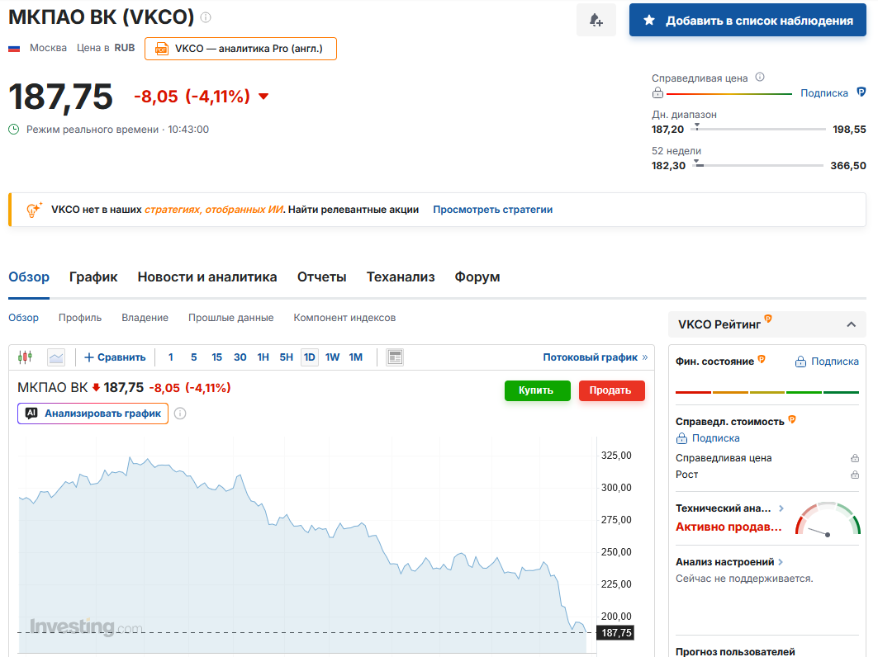This screenshot has height=657, width=878.
Task: Open the Отчеты tab
Action: point(322,277)
